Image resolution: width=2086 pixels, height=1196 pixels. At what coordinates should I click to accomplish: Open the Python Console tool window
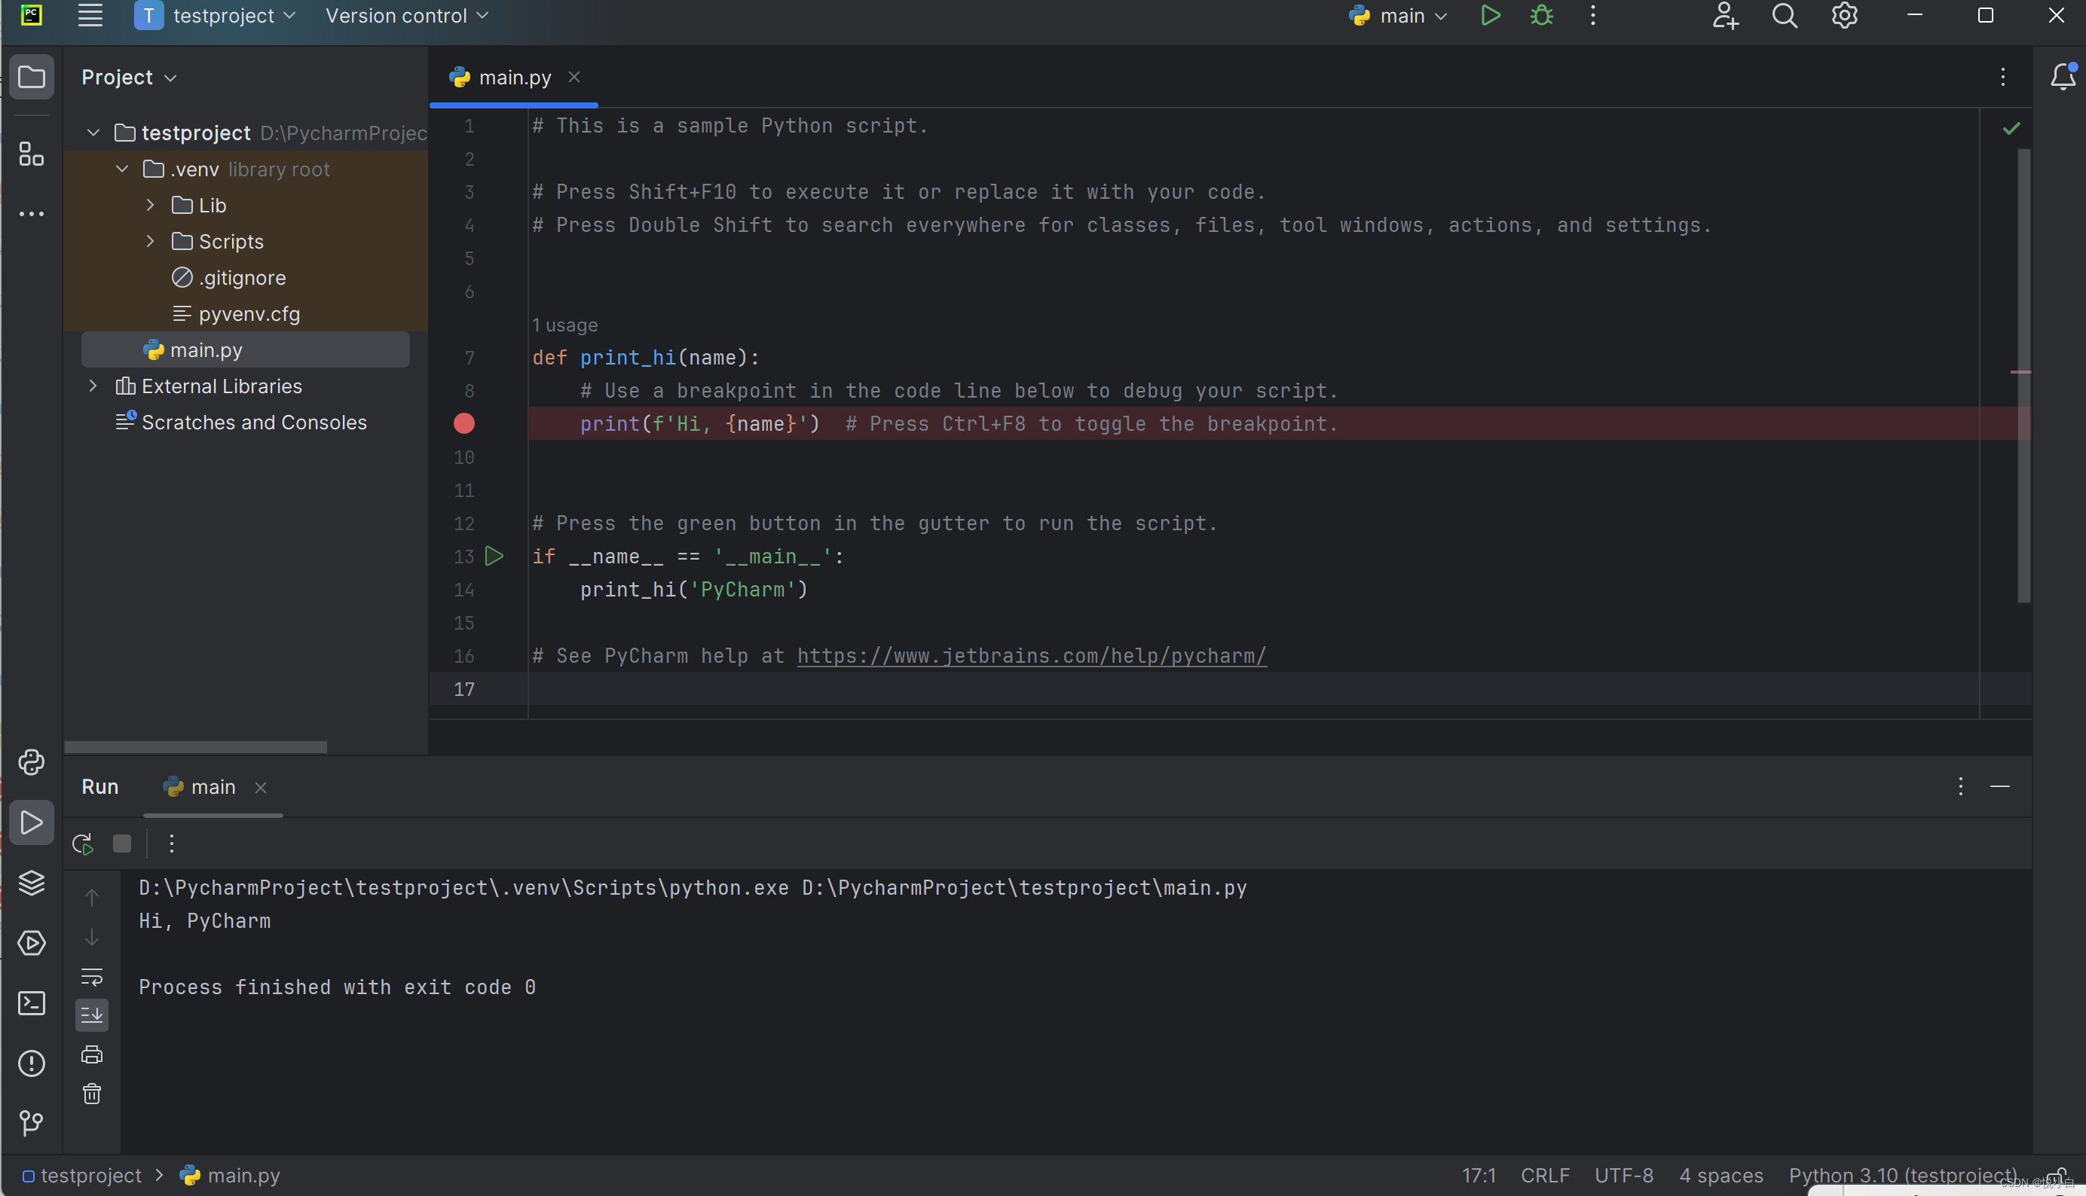tap(31, 762)
